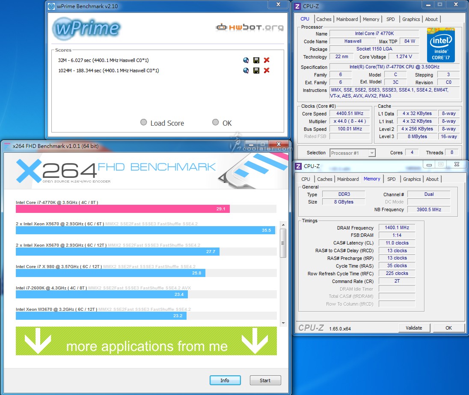Click the Level 3 cache 8 MBytes field
Screen dimensions: 469x395
(417, 136)
